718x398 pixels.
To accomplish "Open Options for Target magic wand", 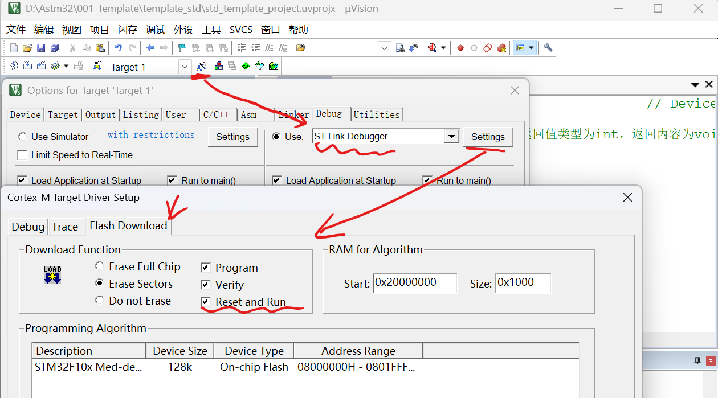I will pyautogui.click(x=201, y=66).
